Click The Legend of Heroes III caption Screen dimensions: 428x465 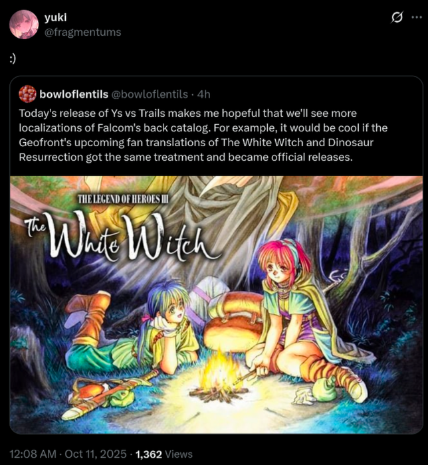point(123,199)
